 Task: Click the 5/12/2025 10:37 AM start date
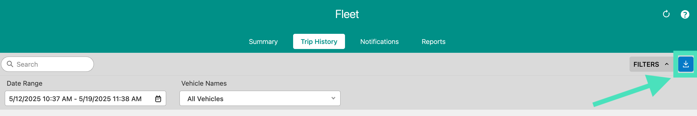(40, 99)
